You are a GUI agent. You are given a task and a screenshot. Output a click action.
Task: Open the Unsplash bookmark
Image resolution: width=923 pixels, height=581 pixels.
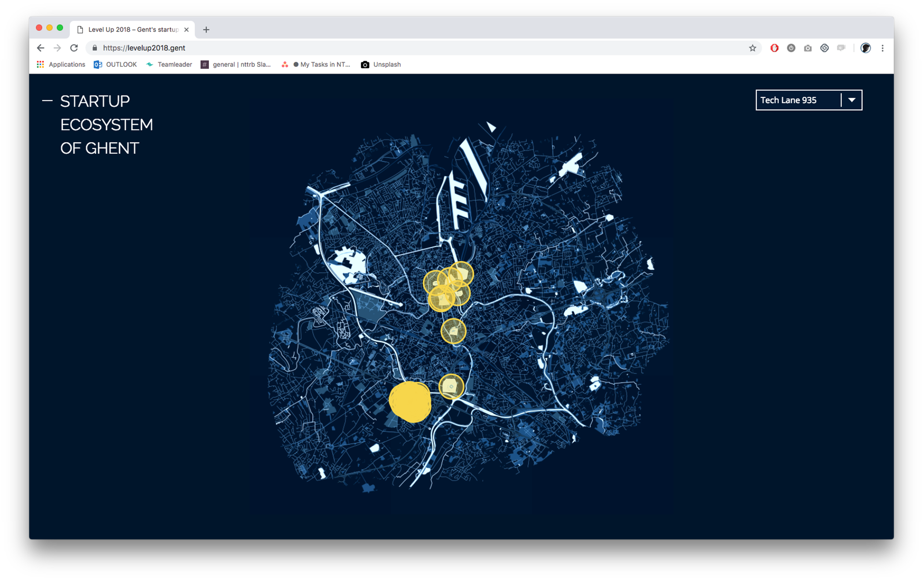click(x=381, y=64)
